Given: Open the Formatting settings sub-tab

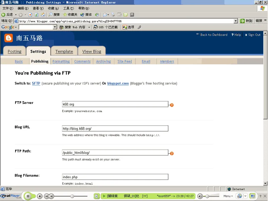Looking at the screenshot, I should (x=61, y=61).
